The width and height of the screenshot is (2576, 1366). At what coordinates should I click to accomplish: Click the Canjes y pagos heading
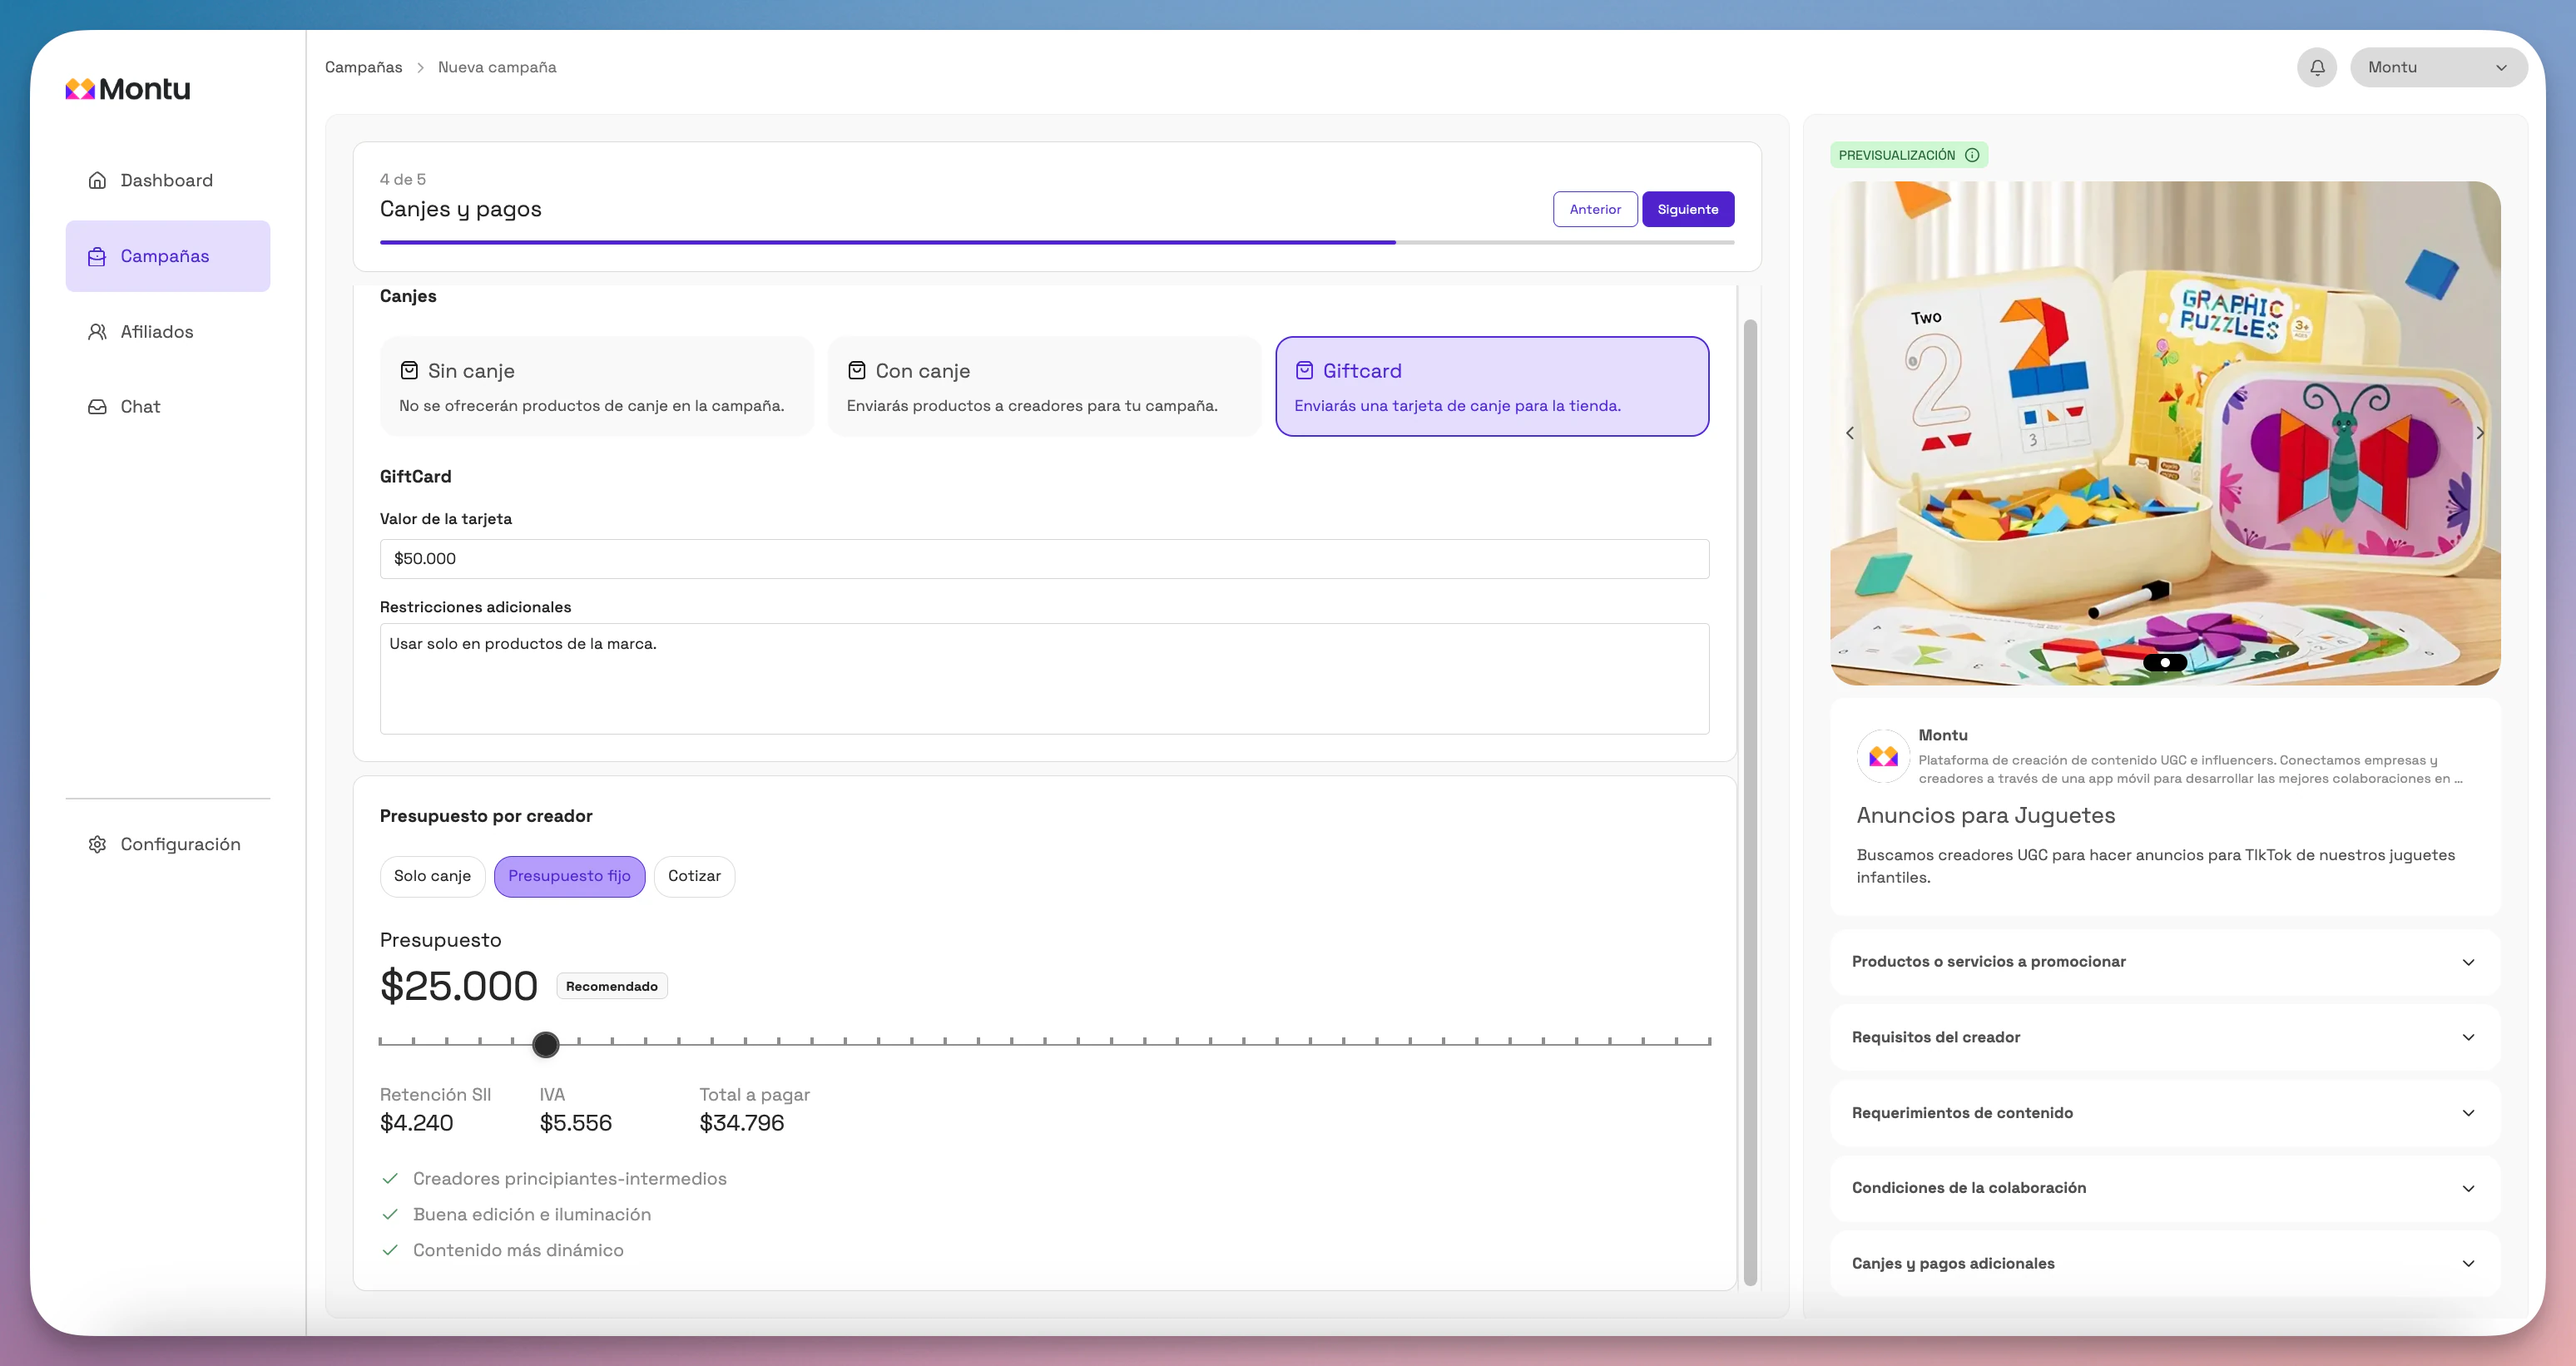click(461, 209)
